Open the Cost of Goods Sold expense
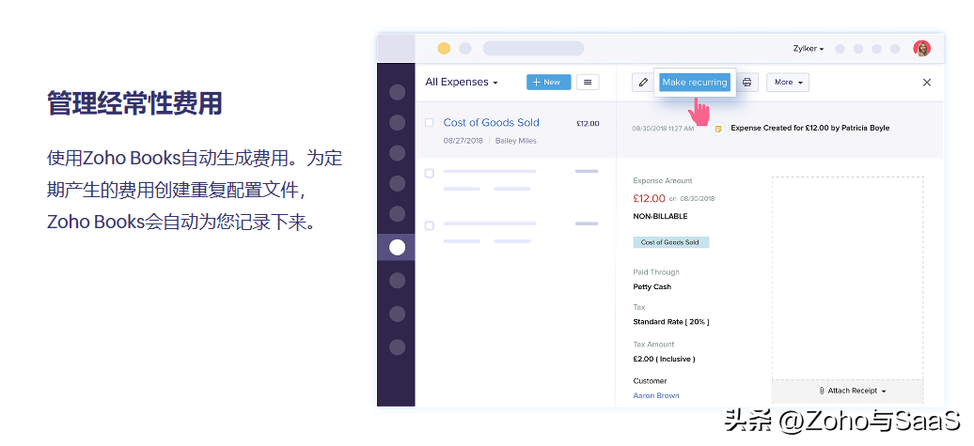 (x=492, y=122)
